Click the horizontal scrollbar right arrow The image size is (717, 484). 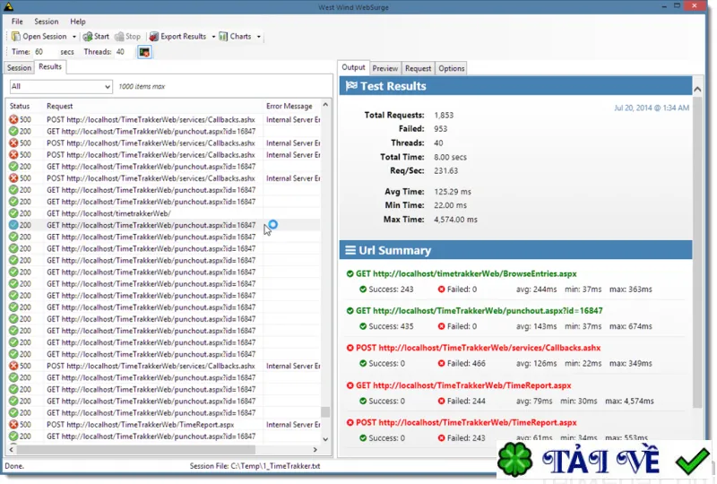point(315,450)
